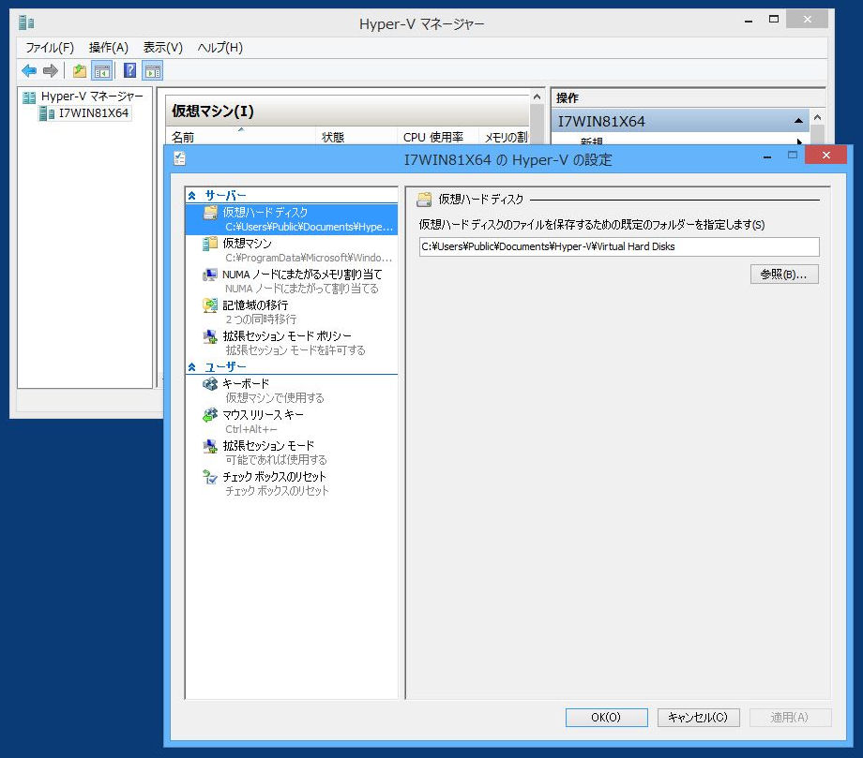Image resolution: width=863 pixels, height=758 pixels.
Task: Click the 参照(B)... browse button
Action: pyautogui.click(x=784, y=275)
